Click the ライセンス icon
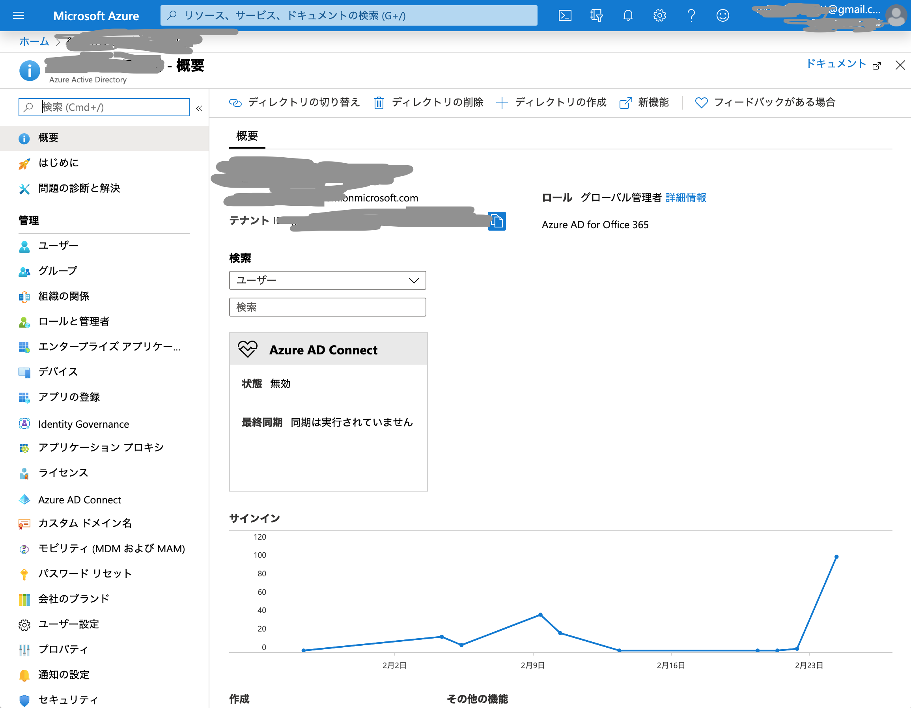 pos(24,474)
